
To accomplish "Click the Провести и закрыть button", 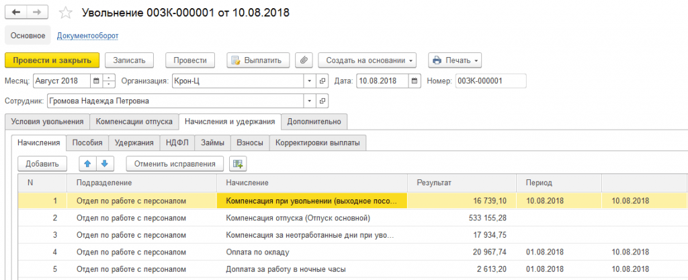I will tap(52, 60).
